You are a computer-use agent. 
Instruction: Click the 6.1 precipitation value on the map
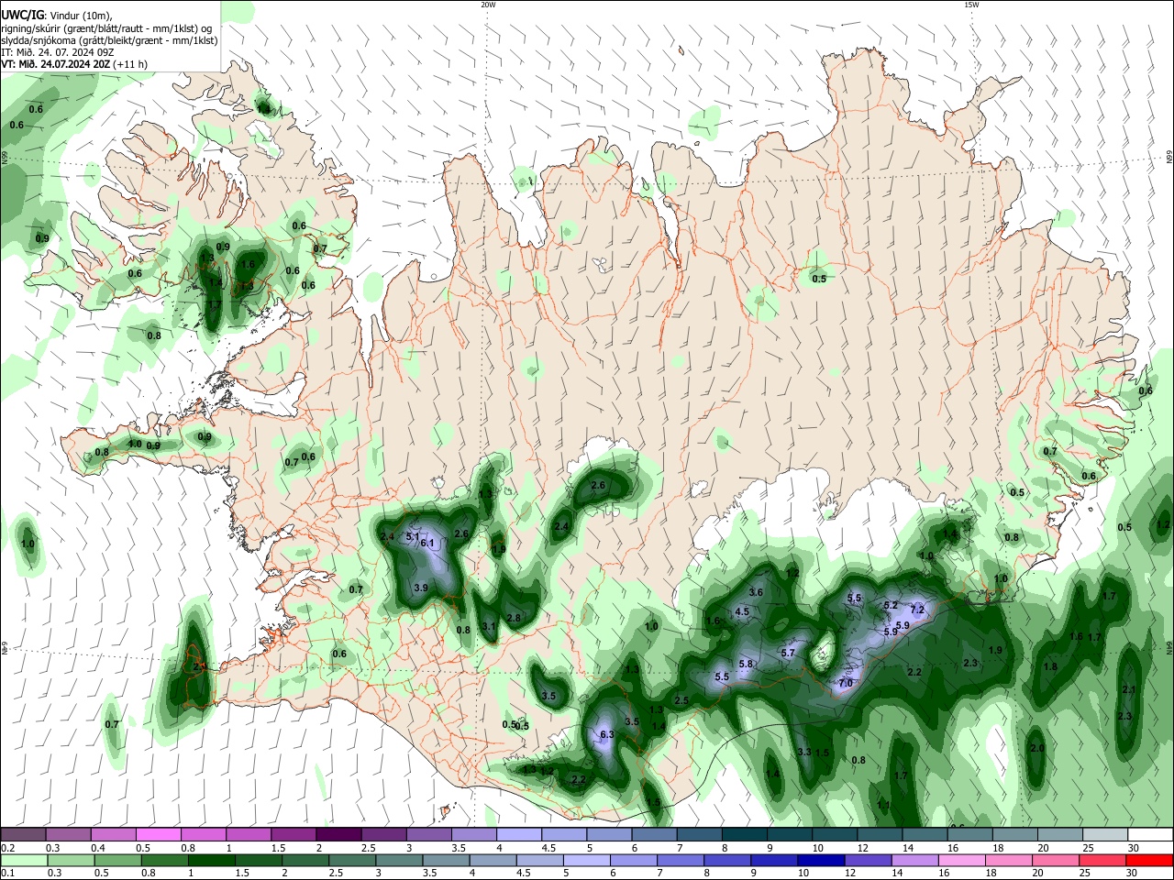(426, 544)
